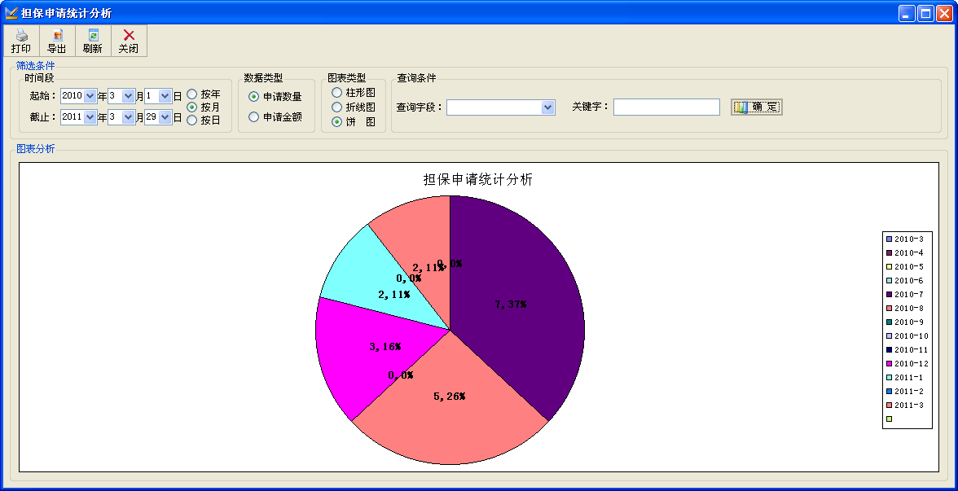Screen dimensions: 958x491
Task: Open the end year 2011 dropdown
Action: pos(90,117)
